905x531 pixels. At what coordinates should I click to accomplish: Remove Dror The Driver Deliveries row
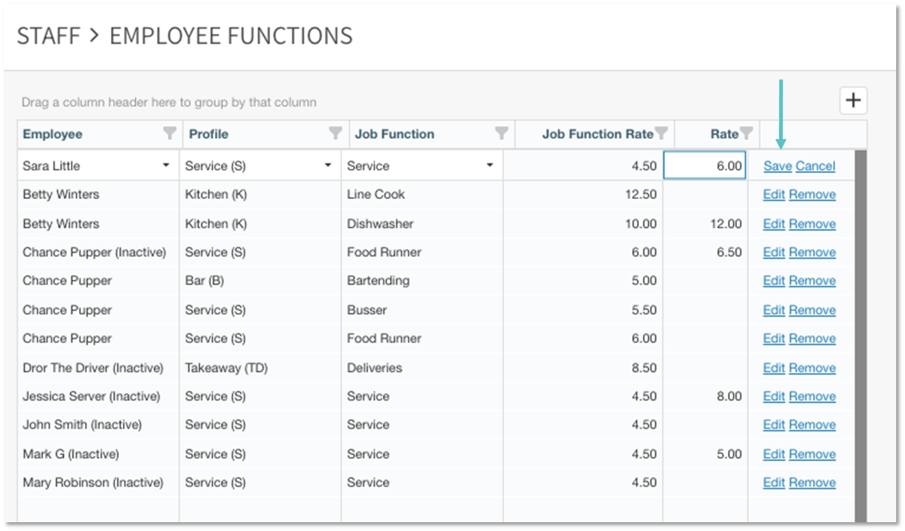(x=812, y=368)
